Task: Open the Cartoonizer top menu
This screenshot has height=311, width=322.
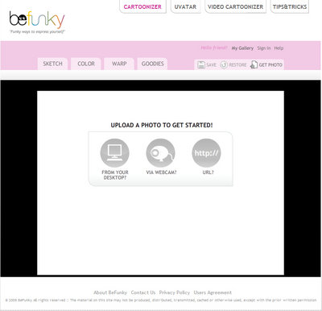Action: (x=142, y=6)
